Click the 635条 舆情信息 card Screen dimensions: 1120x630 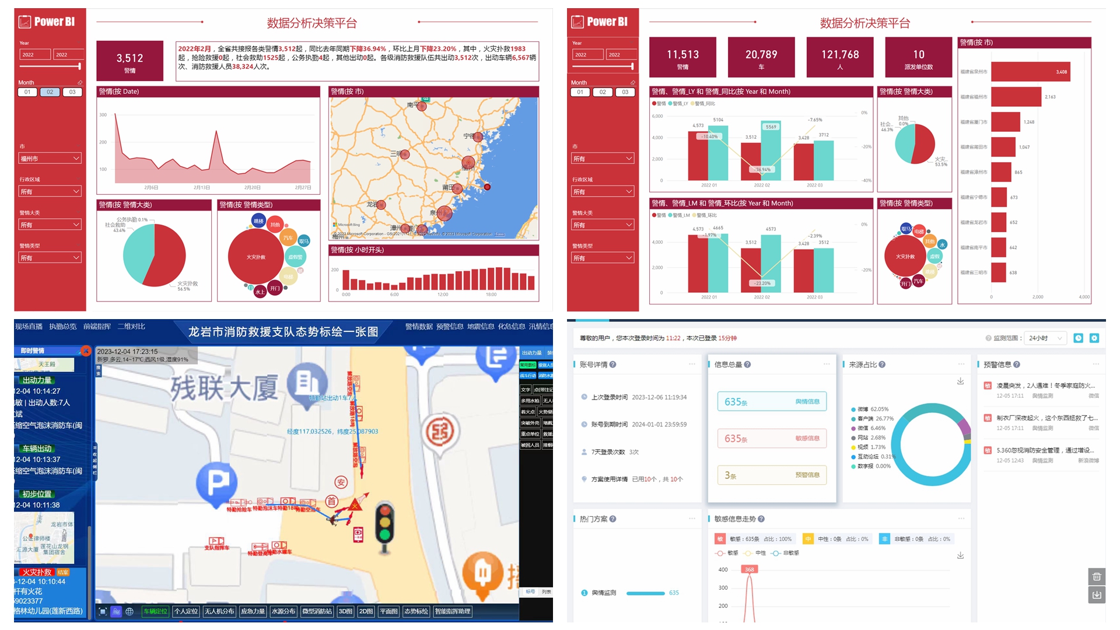pos(772,402)
